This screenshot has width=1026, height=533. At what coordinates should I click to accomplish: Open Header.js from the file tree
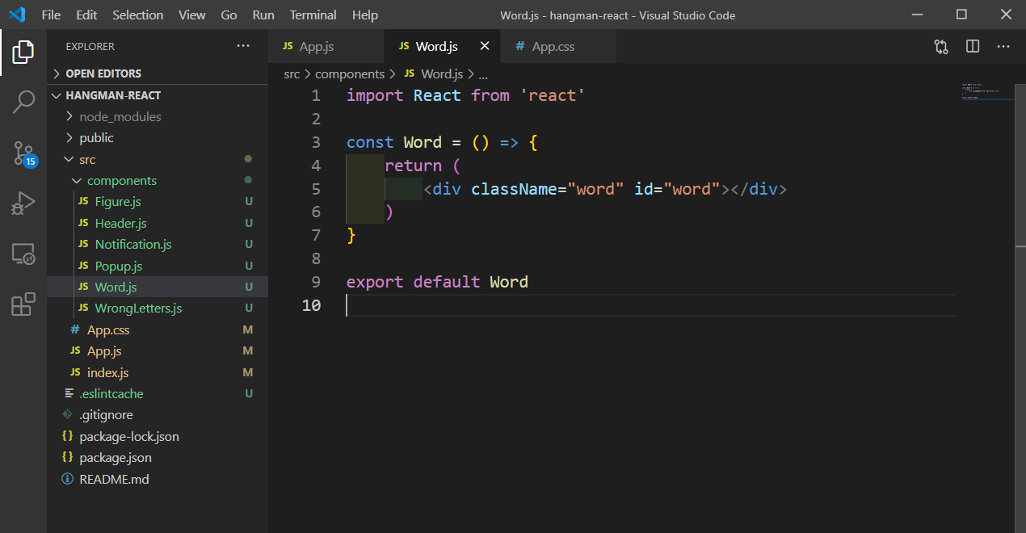click(158, 223)
